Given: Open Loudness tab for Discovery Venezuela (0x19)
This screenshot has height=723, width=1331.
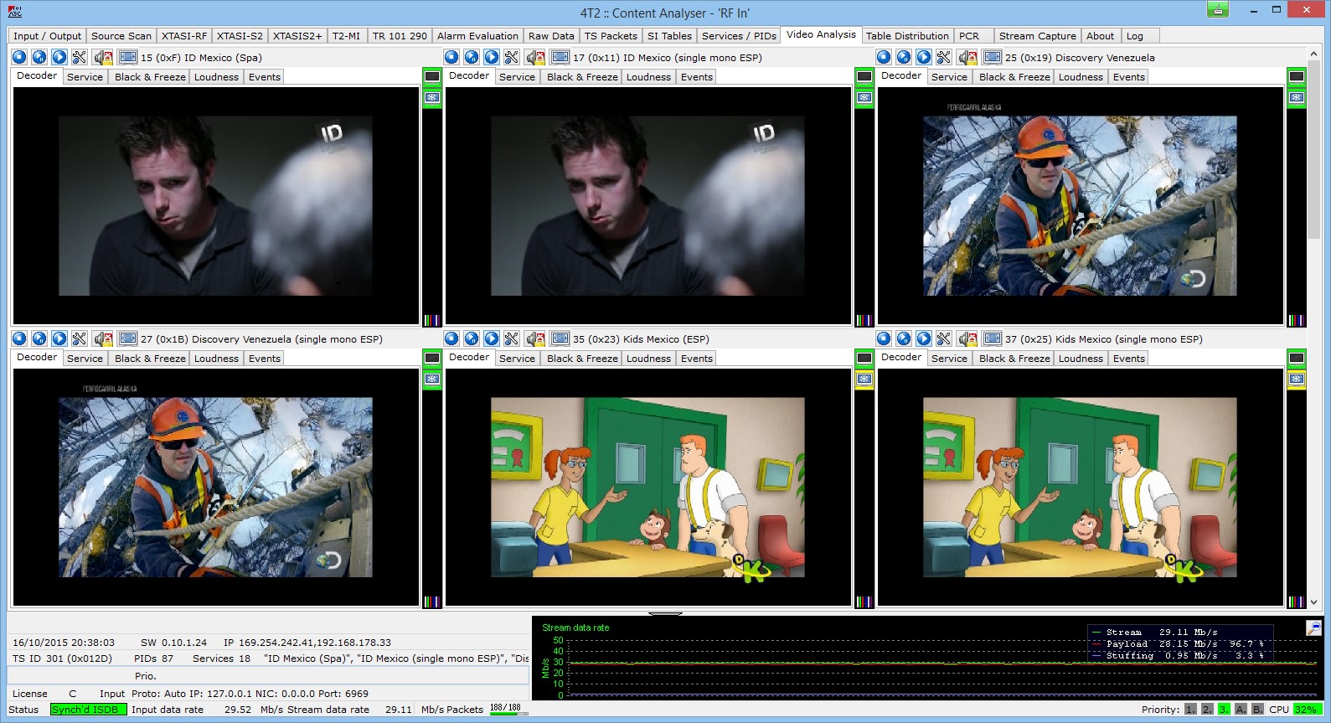Looking at the screenshot, I should click(1081, 77).
